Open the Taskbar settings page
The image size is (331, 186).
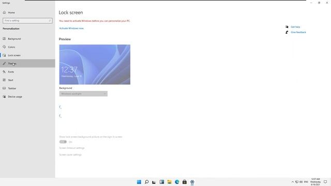[x=27, y=88]
